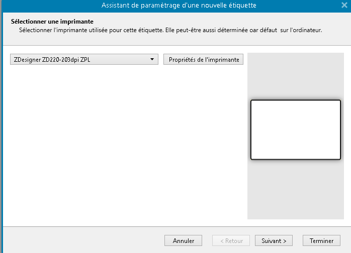351x253 pixels.
Task: Click the gray preview panel below the label
Action: point(295,191)
